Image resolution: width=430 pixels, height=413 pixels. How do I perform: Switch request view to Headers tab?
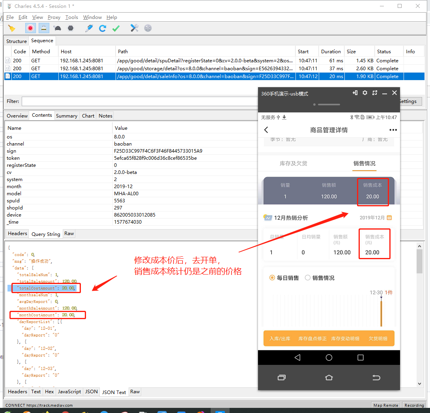coord(17,234)
